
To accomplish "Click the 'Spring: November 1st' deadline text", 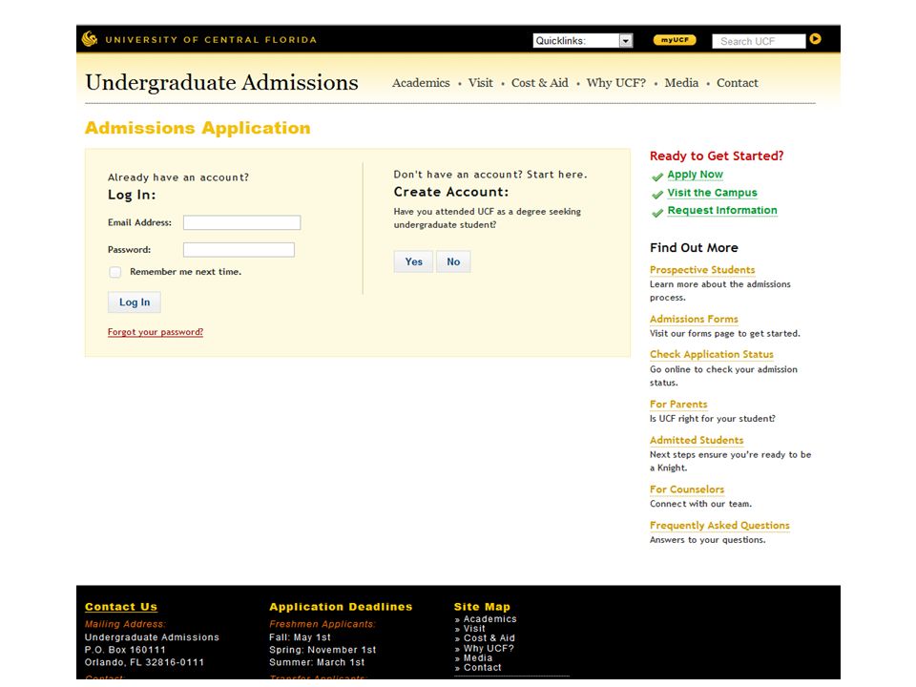I will coord(323,650).
